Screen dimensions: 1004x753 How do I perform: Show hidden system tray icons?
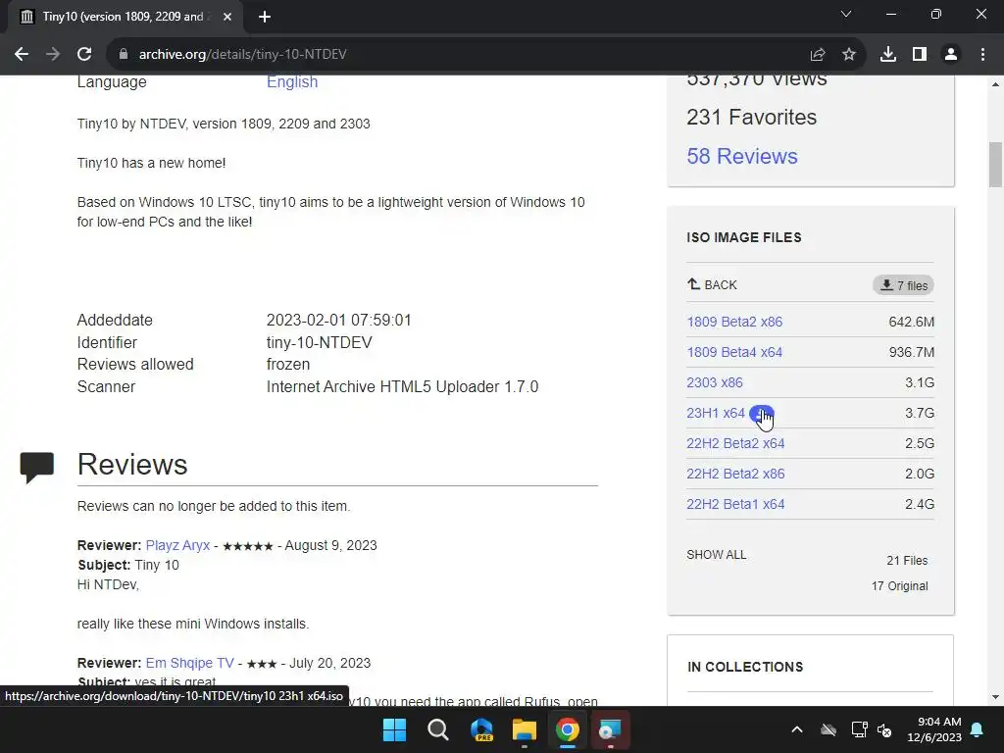797,729
